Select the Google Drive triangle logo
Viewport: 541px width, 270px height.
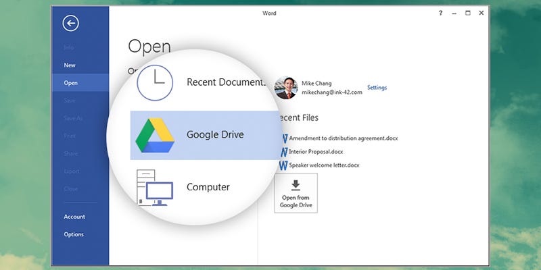point(155,135)
